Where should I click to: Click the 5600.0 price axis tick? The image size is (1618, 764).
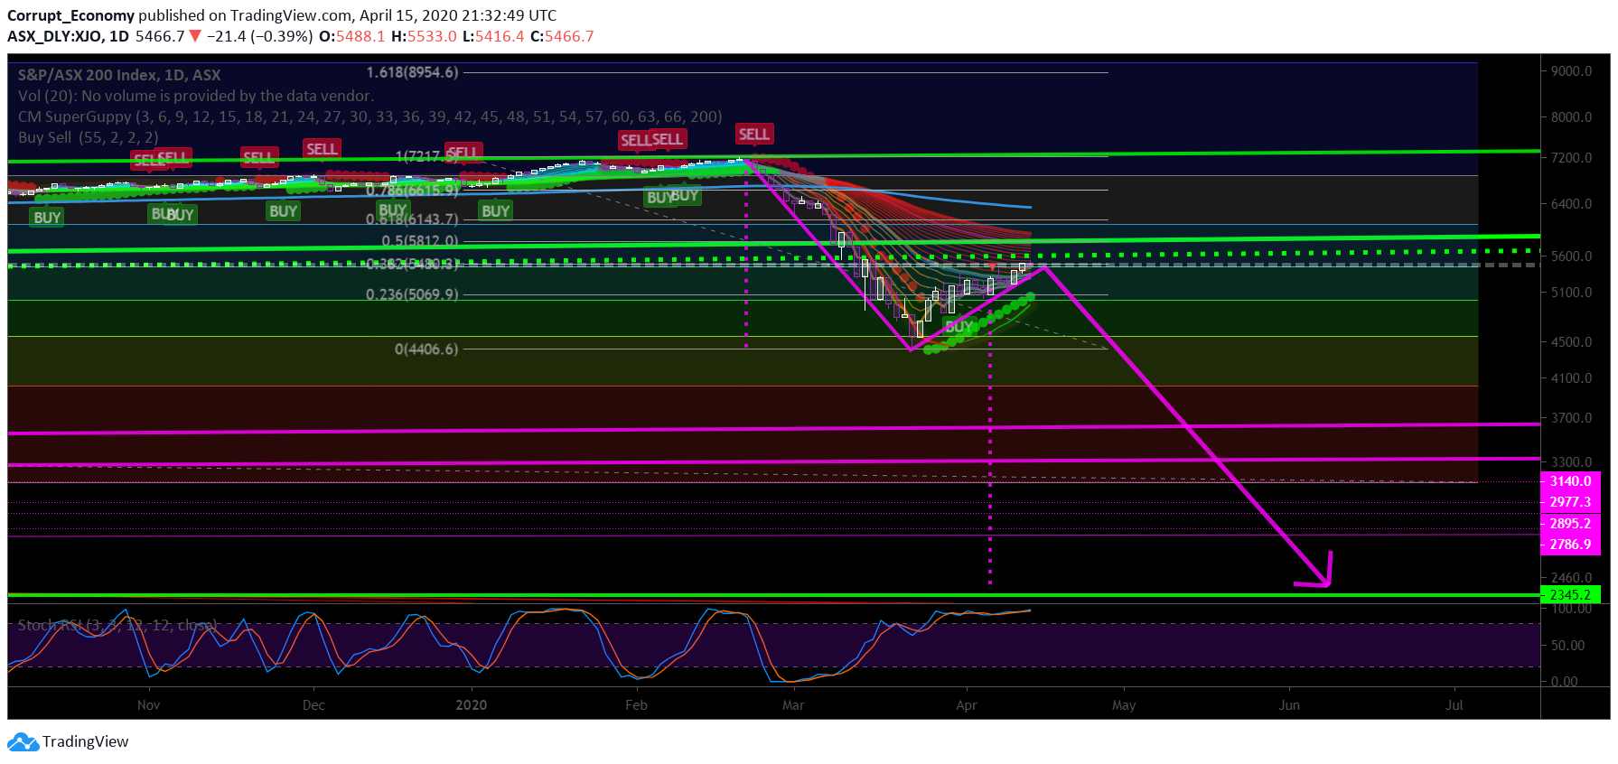coord(1572,256)
